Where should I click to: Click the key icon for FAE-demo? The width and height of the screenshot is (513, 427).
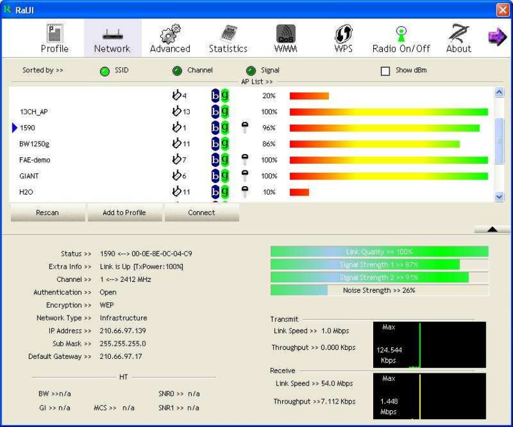coord(245,160)
